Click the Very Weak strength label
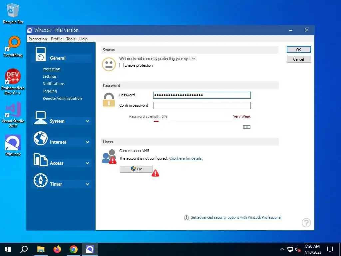Screen dimensions: 341x256 point(242,116)
